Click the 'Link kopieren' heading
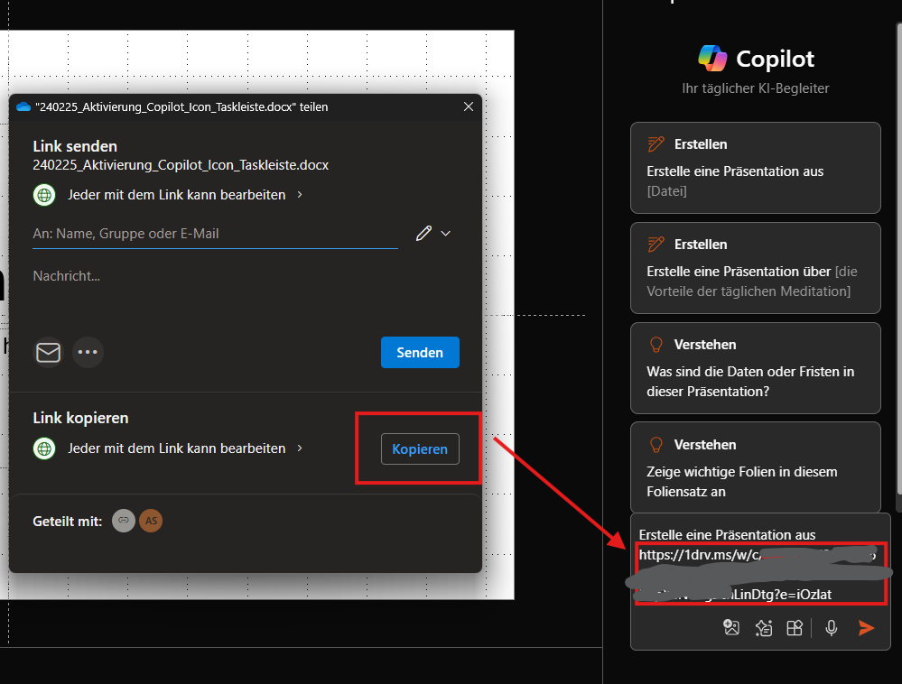This screenshot has width=902, height=684. click(x=80, y=418)
